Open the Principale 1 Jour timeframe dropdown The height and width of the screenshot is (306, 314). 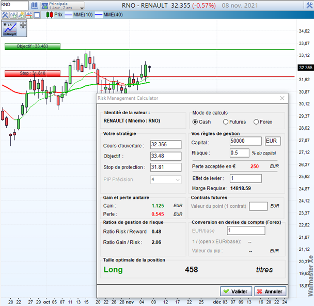(x=62, y=6)
